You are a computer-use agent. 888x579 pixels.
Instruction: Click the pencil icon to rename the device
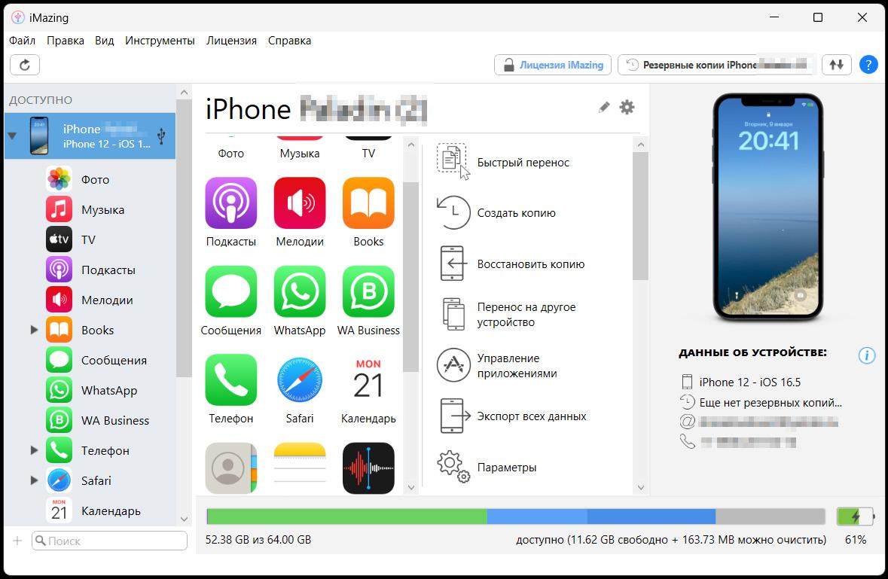coord(603,108)
